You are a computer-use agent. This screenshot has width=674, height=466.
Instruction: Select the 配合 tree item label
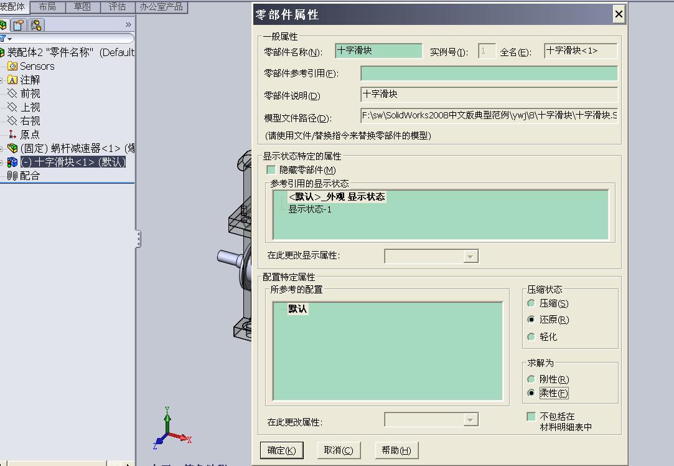(30, 176)
